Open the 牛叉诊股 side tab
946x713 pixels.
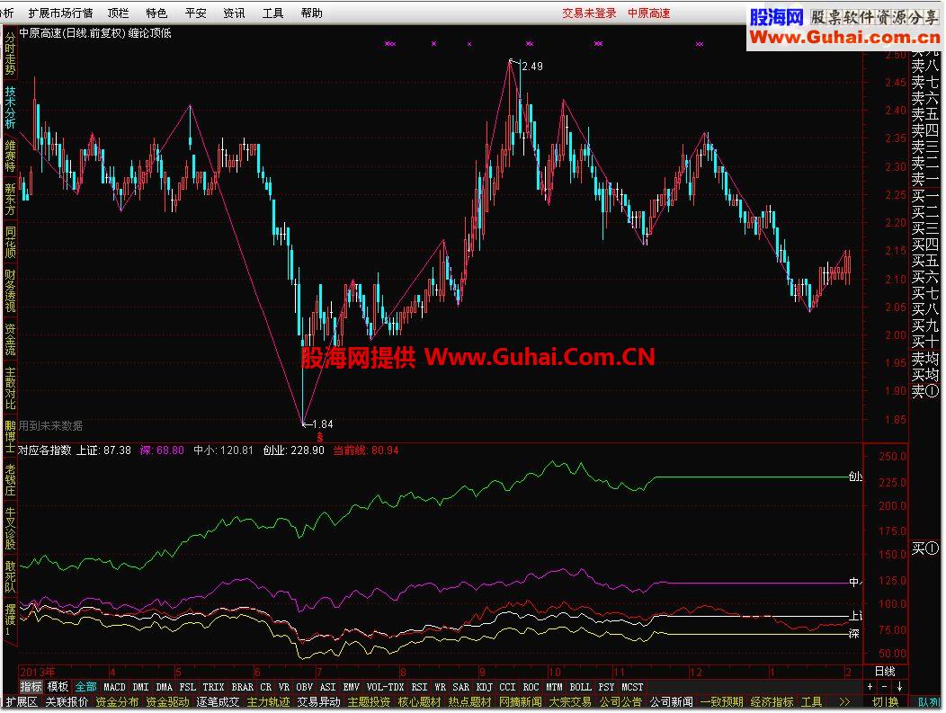pos(10,529)
